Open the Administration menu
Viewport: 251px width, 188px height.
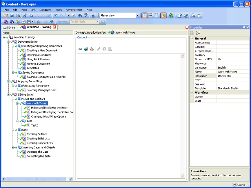click(x=74, y=10)
